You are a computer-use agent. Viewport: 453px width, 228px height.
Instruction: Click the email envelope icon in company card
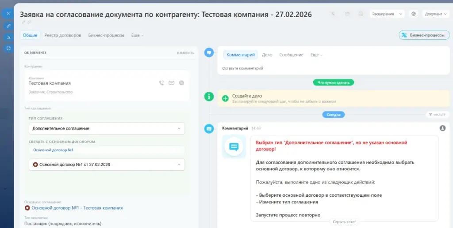tap(172, 83)
